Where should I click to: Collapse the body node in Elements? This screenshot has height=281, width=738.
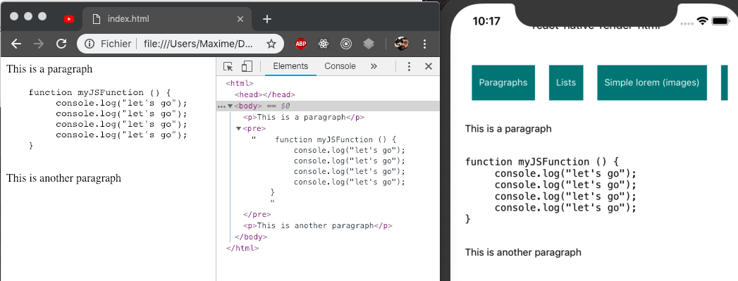tap(230, 106)
